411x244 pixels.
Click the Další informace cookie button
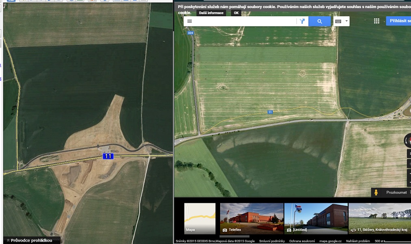[211, 13]
